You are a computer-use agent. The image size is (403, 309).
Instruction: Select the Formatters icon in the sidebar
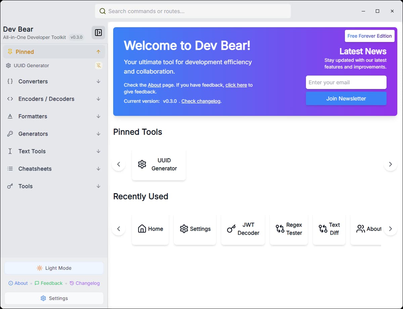coord(9,116)
